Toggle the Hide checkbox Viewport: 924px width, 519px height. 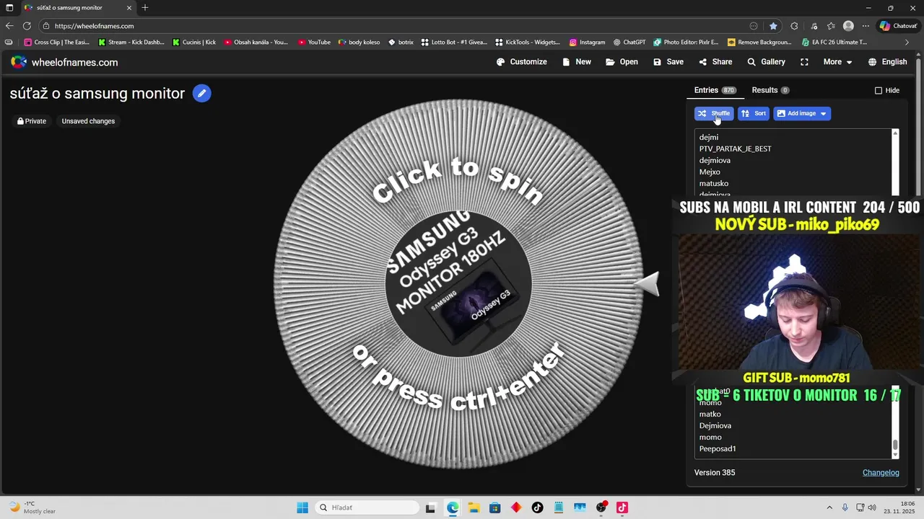(879, 91)
